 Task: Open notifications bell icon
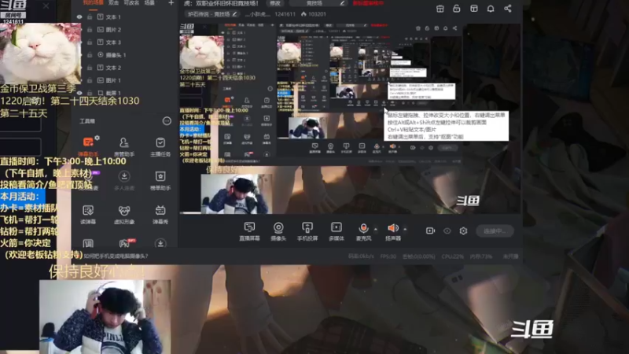[x=491, y=9]
